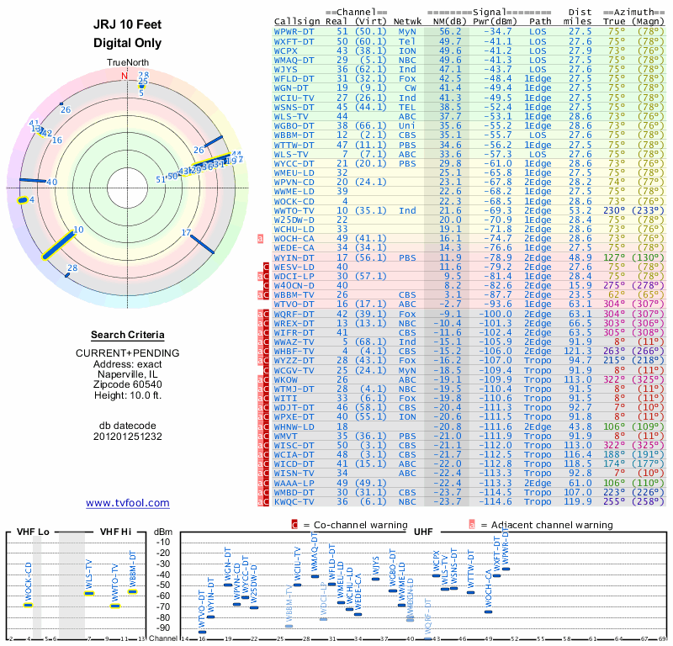Open the www.tvfool.com link

(x=128, y=503)
